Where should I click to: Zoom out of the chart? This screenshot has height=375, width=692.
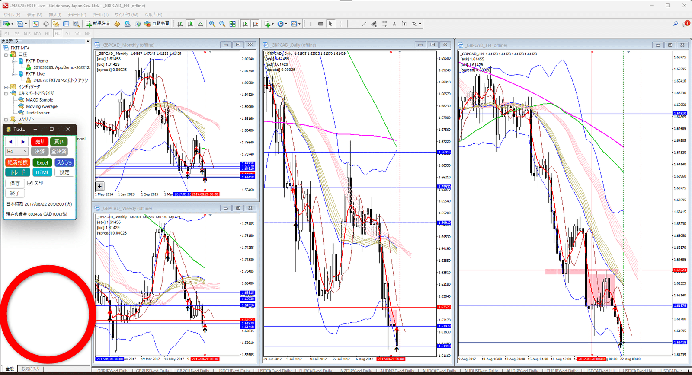click(222, 24)
